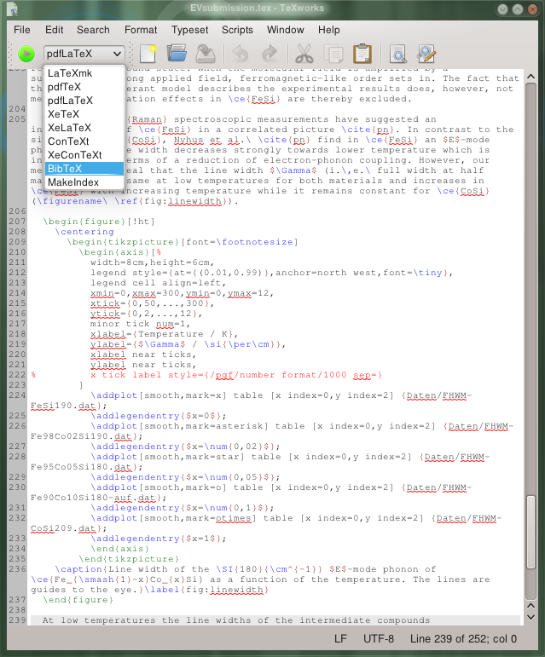Pick XeConTeXt in the engine list
The width and height of the screenshot is (545, 657).
84,155
